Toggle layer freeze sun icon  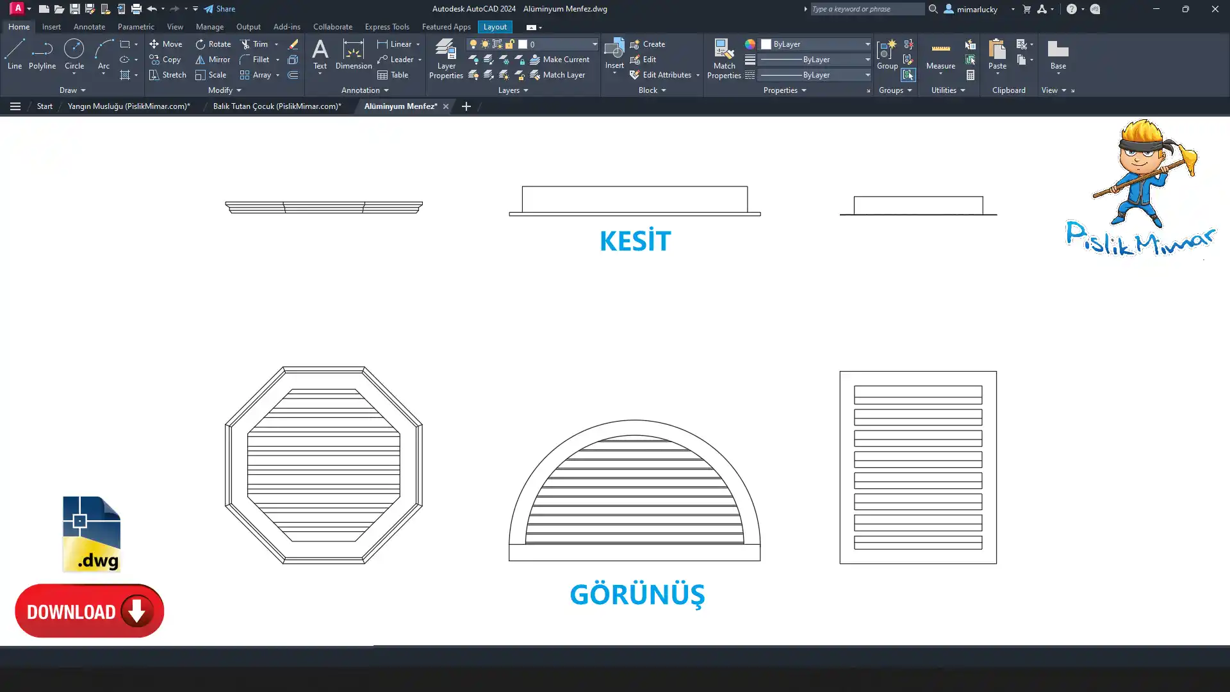pos(485,44)
